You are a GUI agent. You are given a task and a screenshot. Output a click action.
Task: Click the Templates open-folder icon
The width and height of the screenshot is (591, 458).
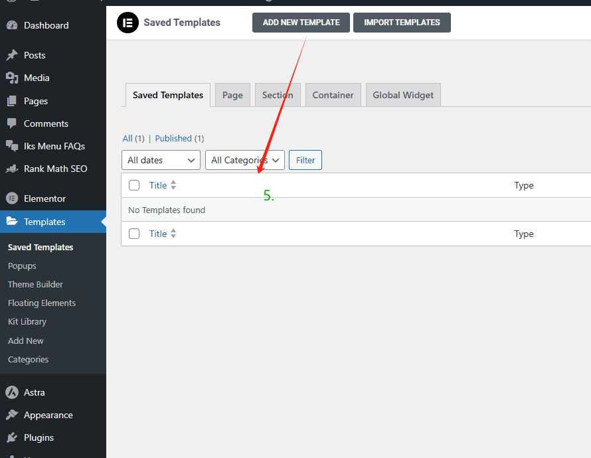point(12,222)
